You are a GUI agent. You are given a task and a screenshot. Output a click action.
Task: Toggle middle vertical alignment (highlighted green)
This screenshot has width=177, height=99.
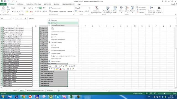coord(40,8)
